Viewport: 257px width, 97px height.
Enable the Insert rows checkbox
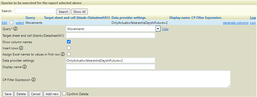click(69, 48)
